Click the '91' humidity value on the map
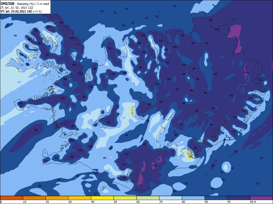Image resolution: width=273 pixels, height=204 pixels. [x=7, y=25]
